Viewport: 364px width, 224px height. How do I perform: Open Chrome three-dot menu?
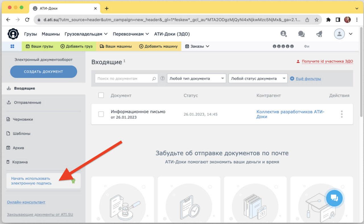357,20
